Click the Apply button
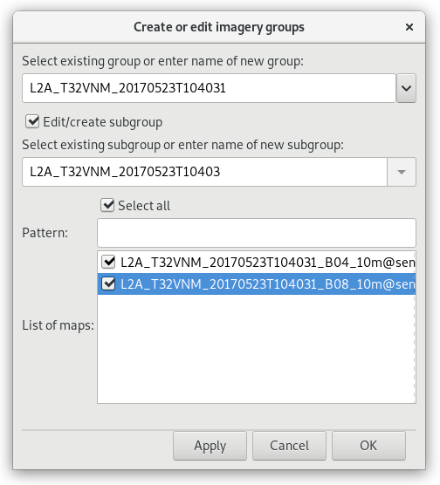Screen dimensions: 440x485 click(210, 446)
